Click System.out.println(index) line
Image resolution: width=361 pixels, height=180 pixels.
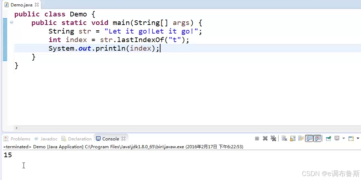pyautogui.click(x=104, y=48)
